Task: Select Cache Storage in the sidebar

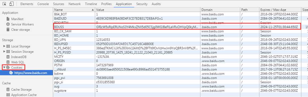Action: click(21, 90)
